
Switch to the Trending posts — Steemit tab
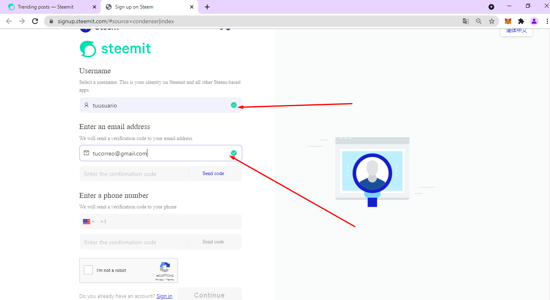52,7
